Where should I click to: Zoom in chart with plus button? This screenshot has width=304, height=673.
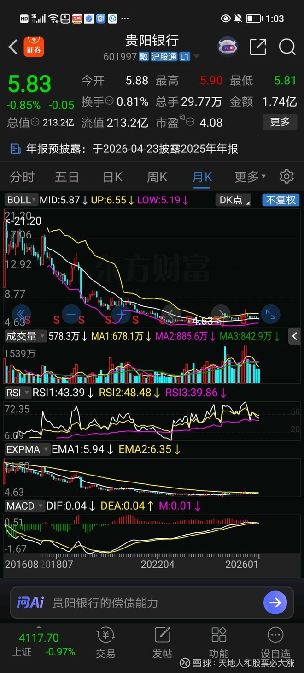tap(121, 314)
